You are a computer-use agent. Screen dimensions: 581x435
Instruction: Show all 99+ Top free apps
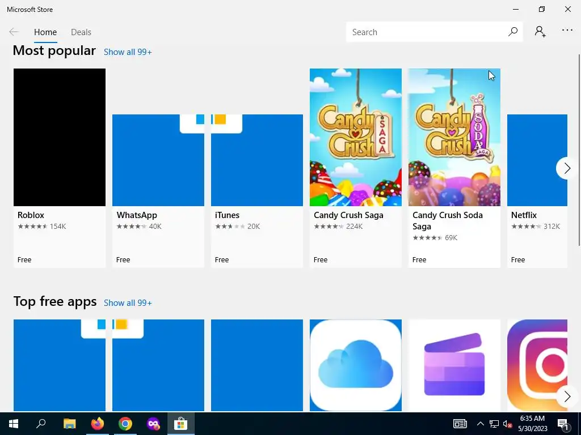pos(128,303)
